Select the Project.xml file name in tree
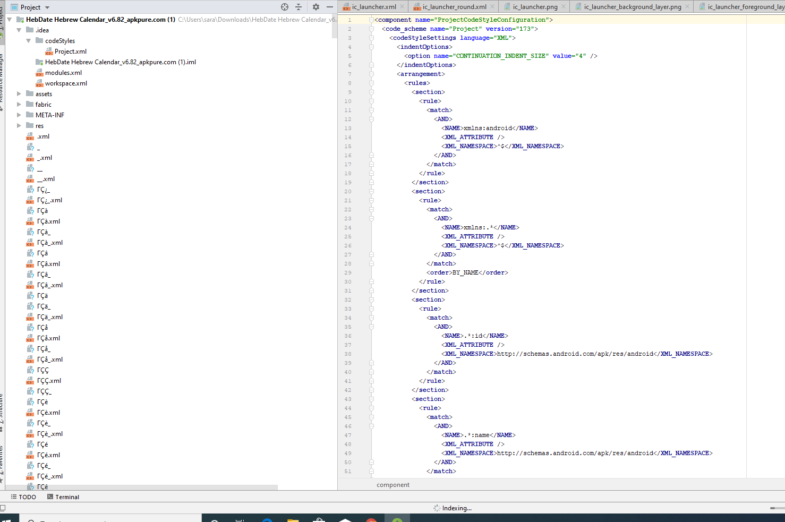This screenshot has width=785, height=522. click(x=71, y=52)
